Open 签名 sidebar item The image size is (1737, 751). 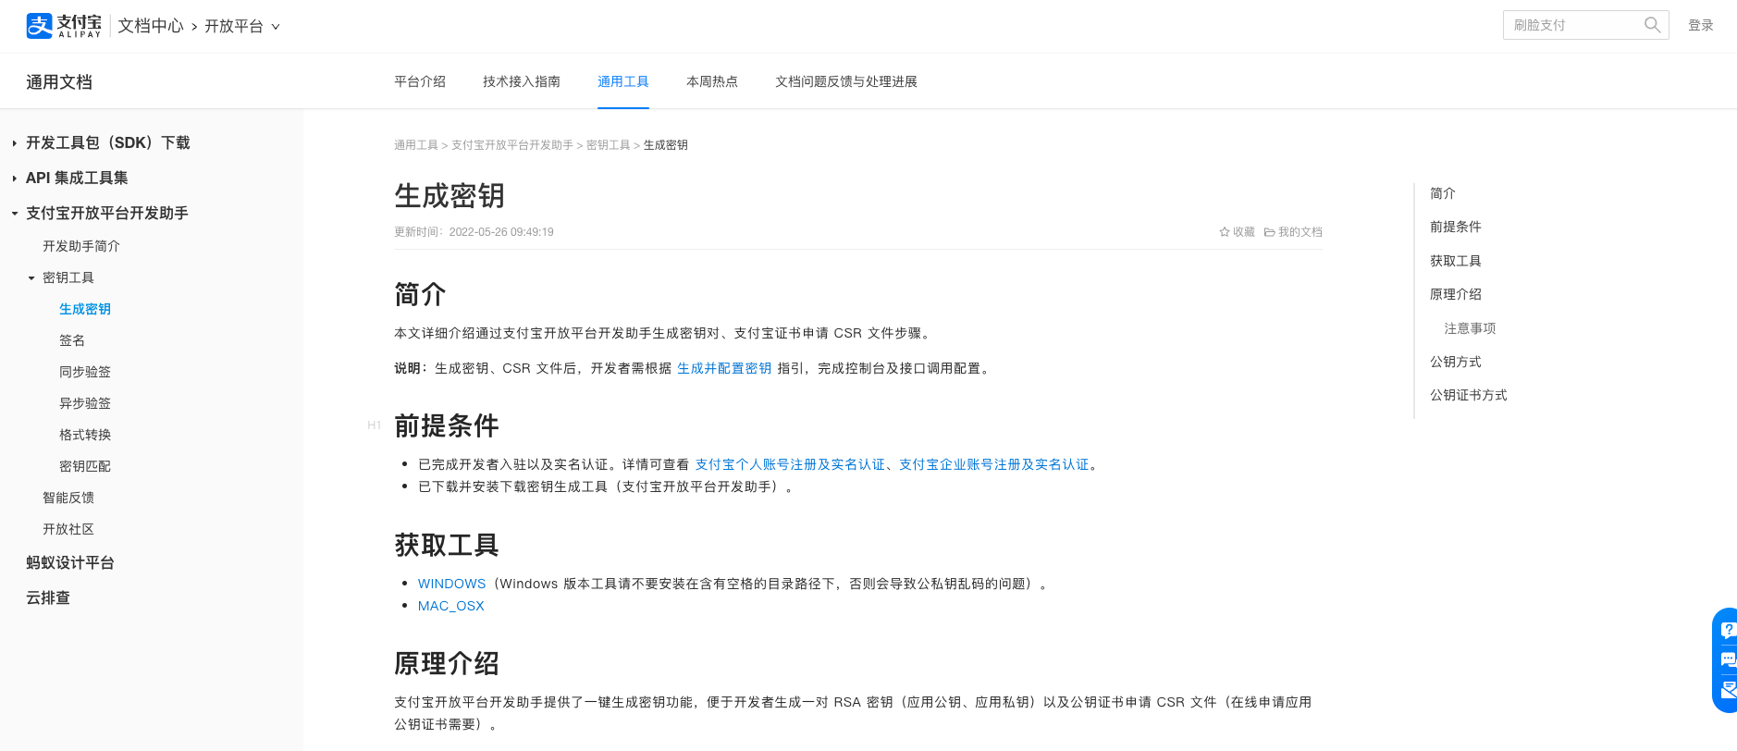tap(72, 340)
